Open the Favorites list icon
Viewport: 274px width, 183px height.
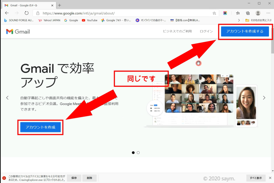[238, 13]
